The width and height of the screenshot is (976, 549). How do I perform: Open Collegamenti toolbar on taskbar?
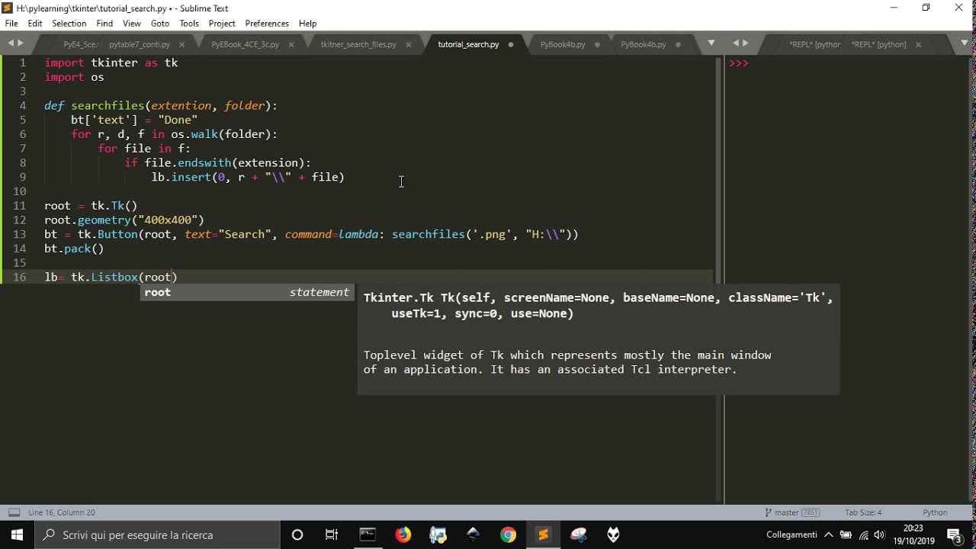pyautogui.click(x=791, y=535)
